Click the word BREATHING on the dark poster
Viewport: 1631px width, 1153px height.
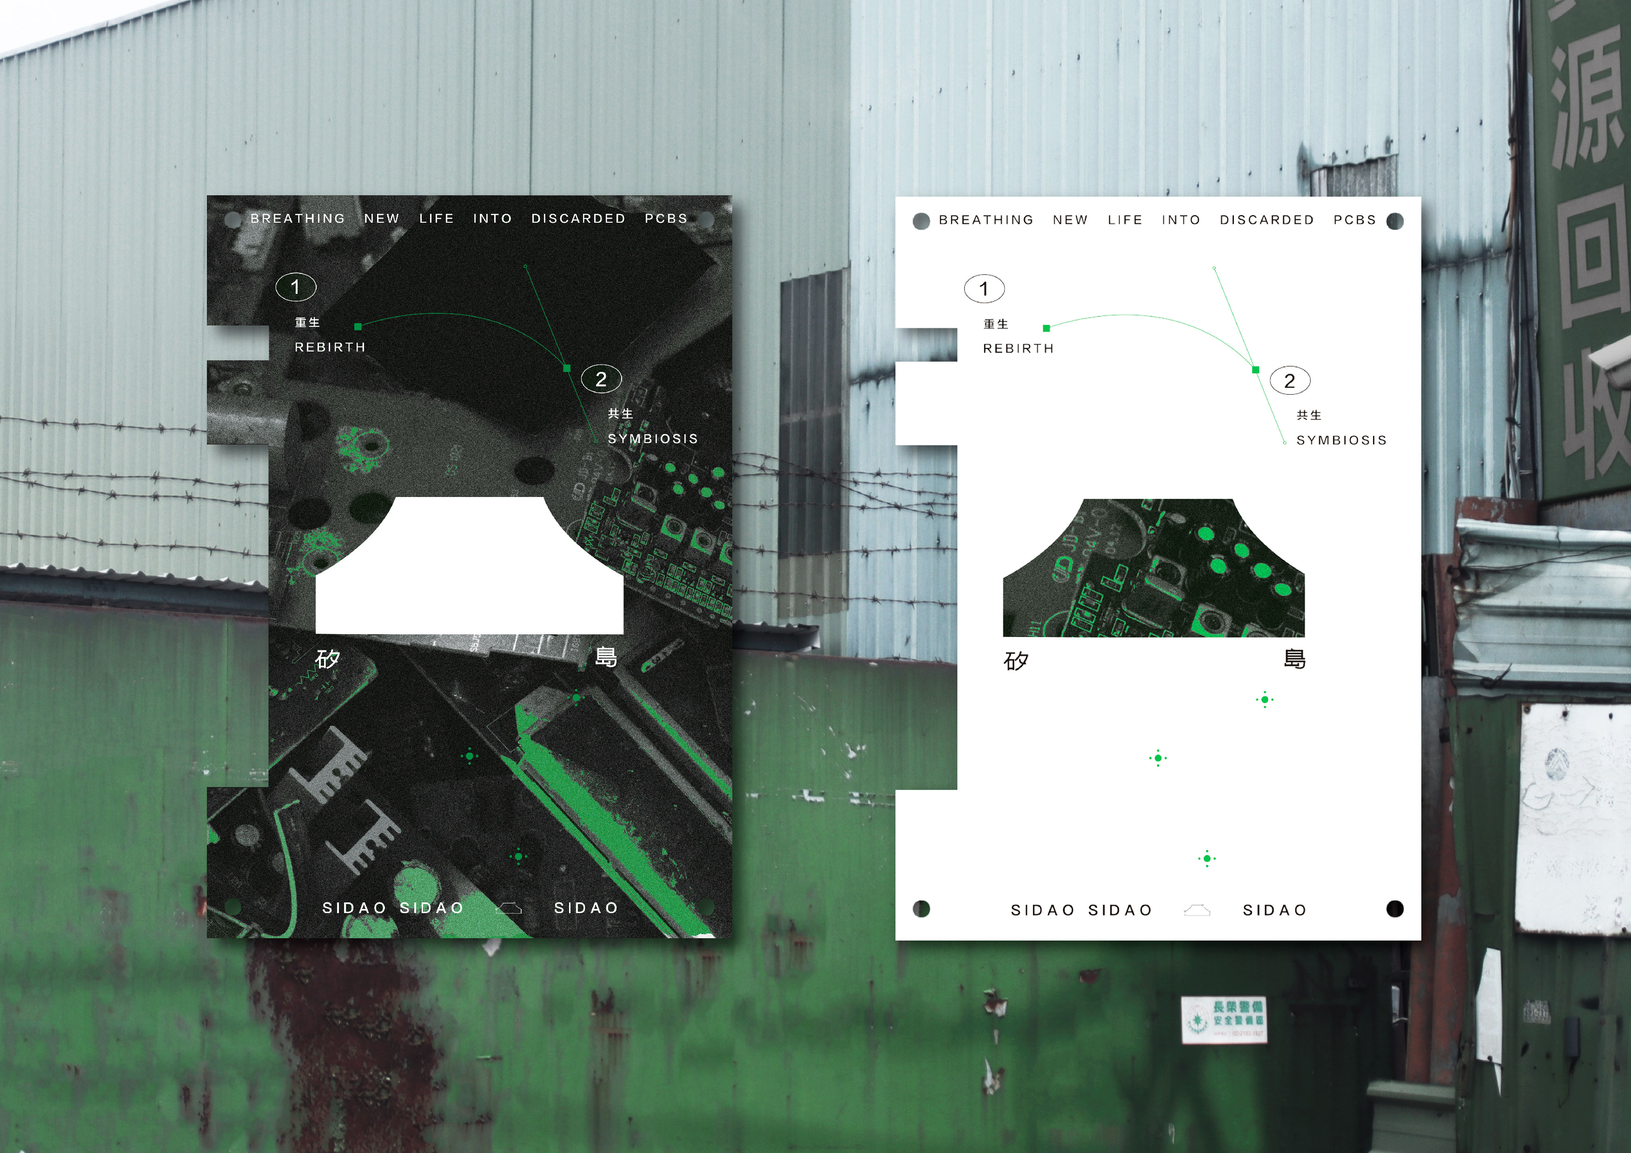298,219
